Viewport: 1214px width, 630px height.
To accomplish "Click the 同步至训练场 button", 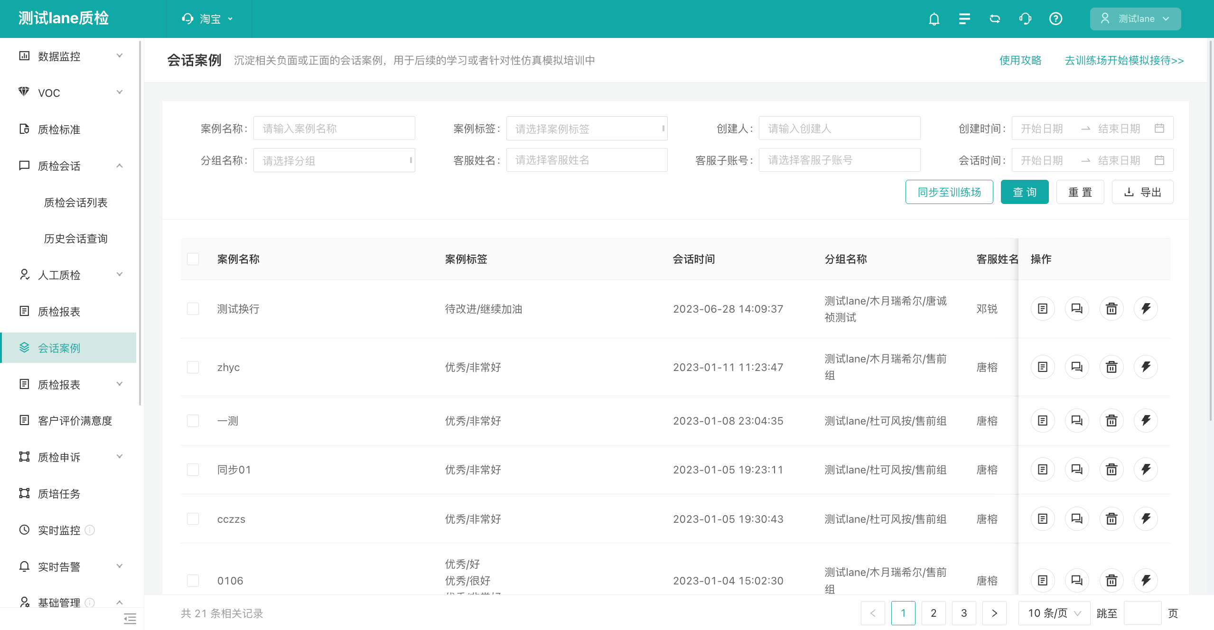I will coord(949,192).
